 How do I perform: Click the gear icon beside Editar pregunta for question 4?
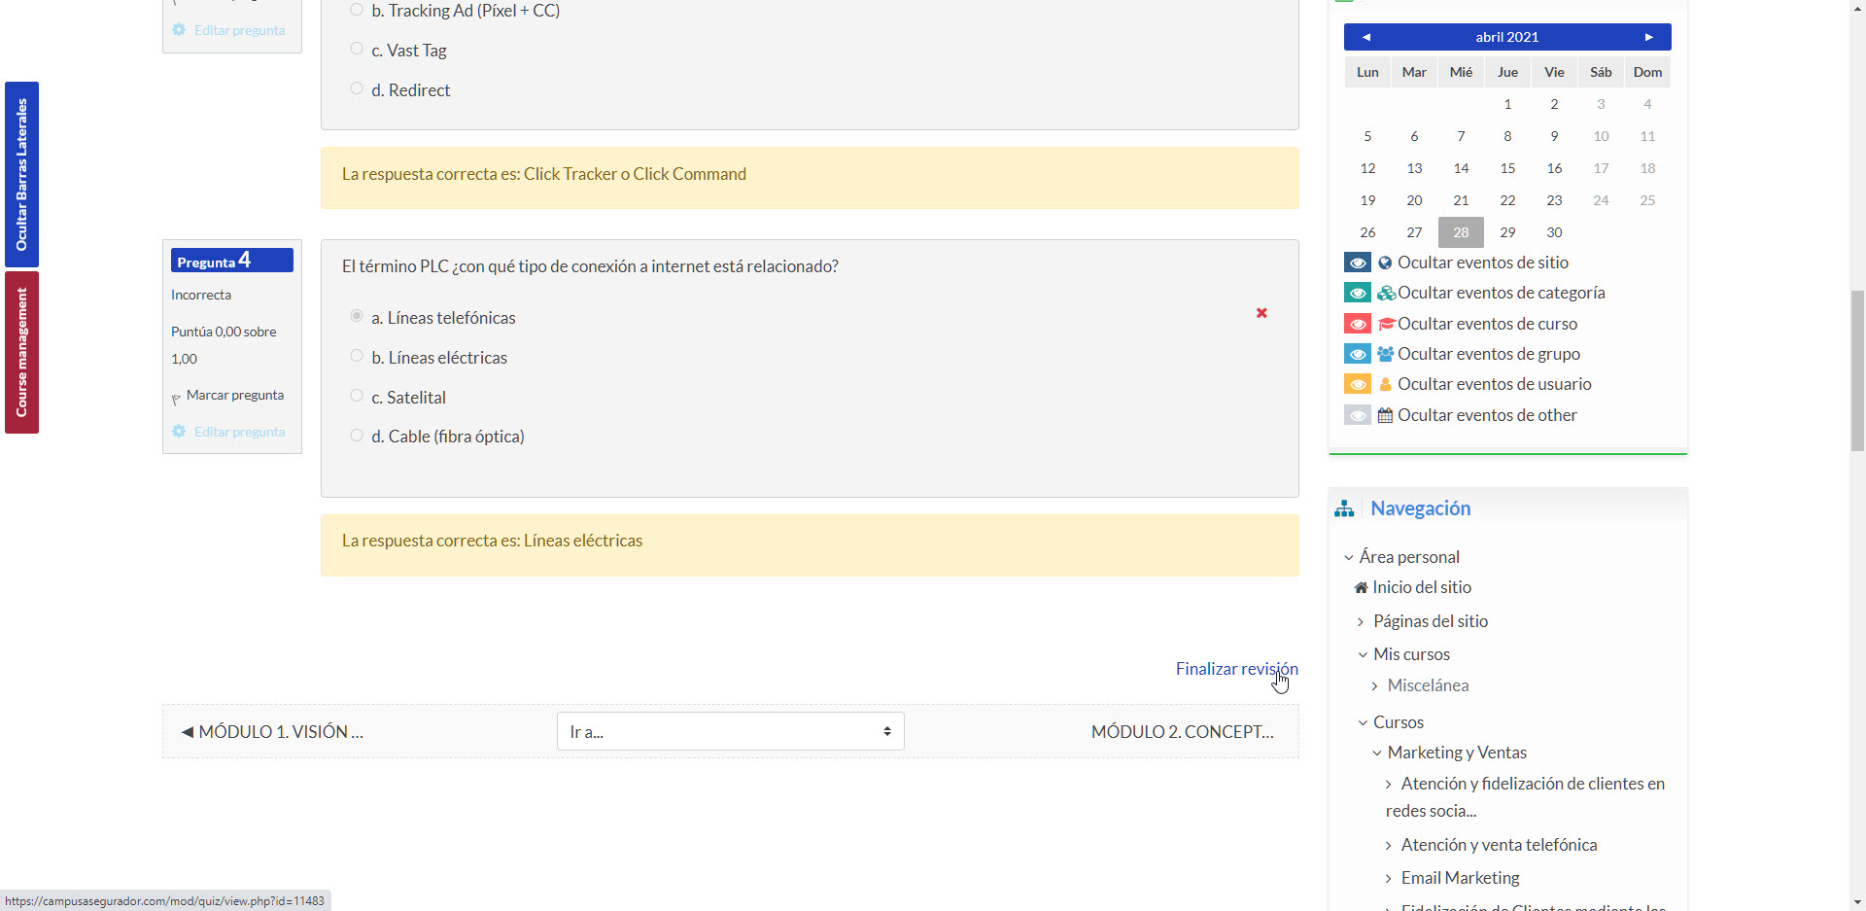pyautogui.click(x=179, y=432)
